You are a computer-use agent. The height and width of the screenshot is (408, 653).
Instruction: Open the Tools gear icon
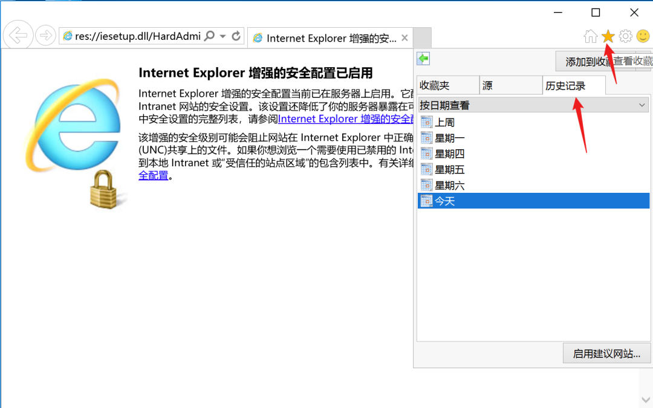coord(626,36)
